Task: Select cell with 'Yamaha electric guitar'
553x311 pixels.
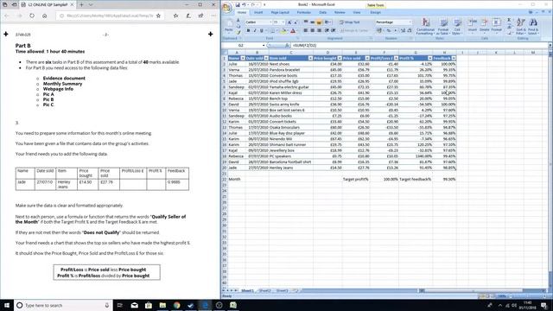Action: [290, 87]
